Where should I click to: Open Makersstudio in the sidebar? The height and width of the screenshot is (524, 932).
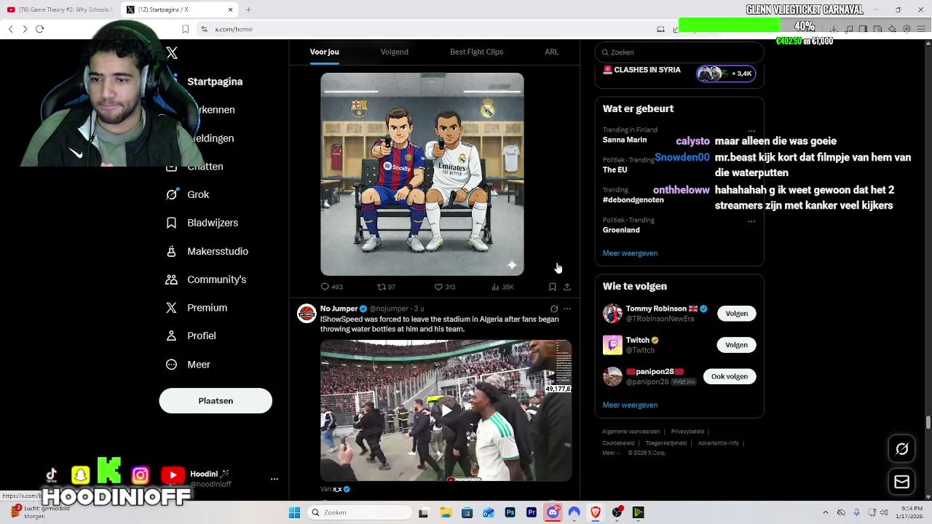point(207,251)
